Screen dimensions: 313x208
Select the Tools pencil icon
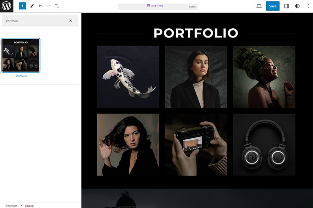(32, 6)
